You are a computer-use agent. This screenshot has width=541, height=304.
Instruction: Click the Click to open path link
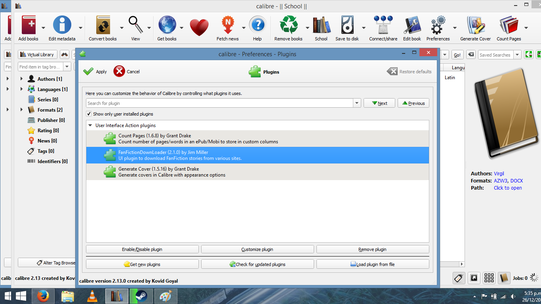508,188
